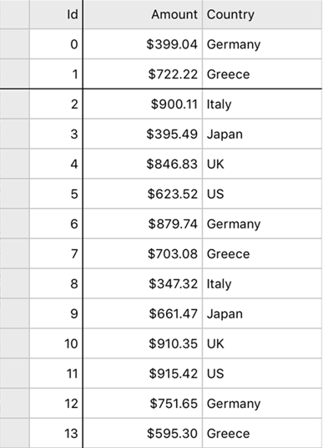Click the row header left of Id 0

(14, 44)
